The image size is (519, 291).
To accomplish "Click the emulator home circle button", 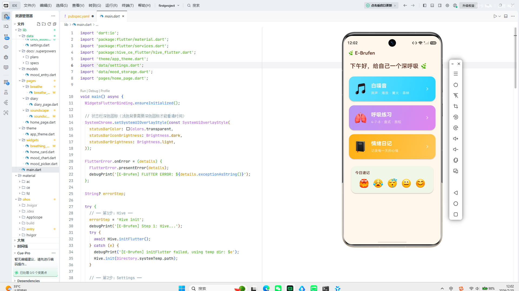I will click(456, 204).
